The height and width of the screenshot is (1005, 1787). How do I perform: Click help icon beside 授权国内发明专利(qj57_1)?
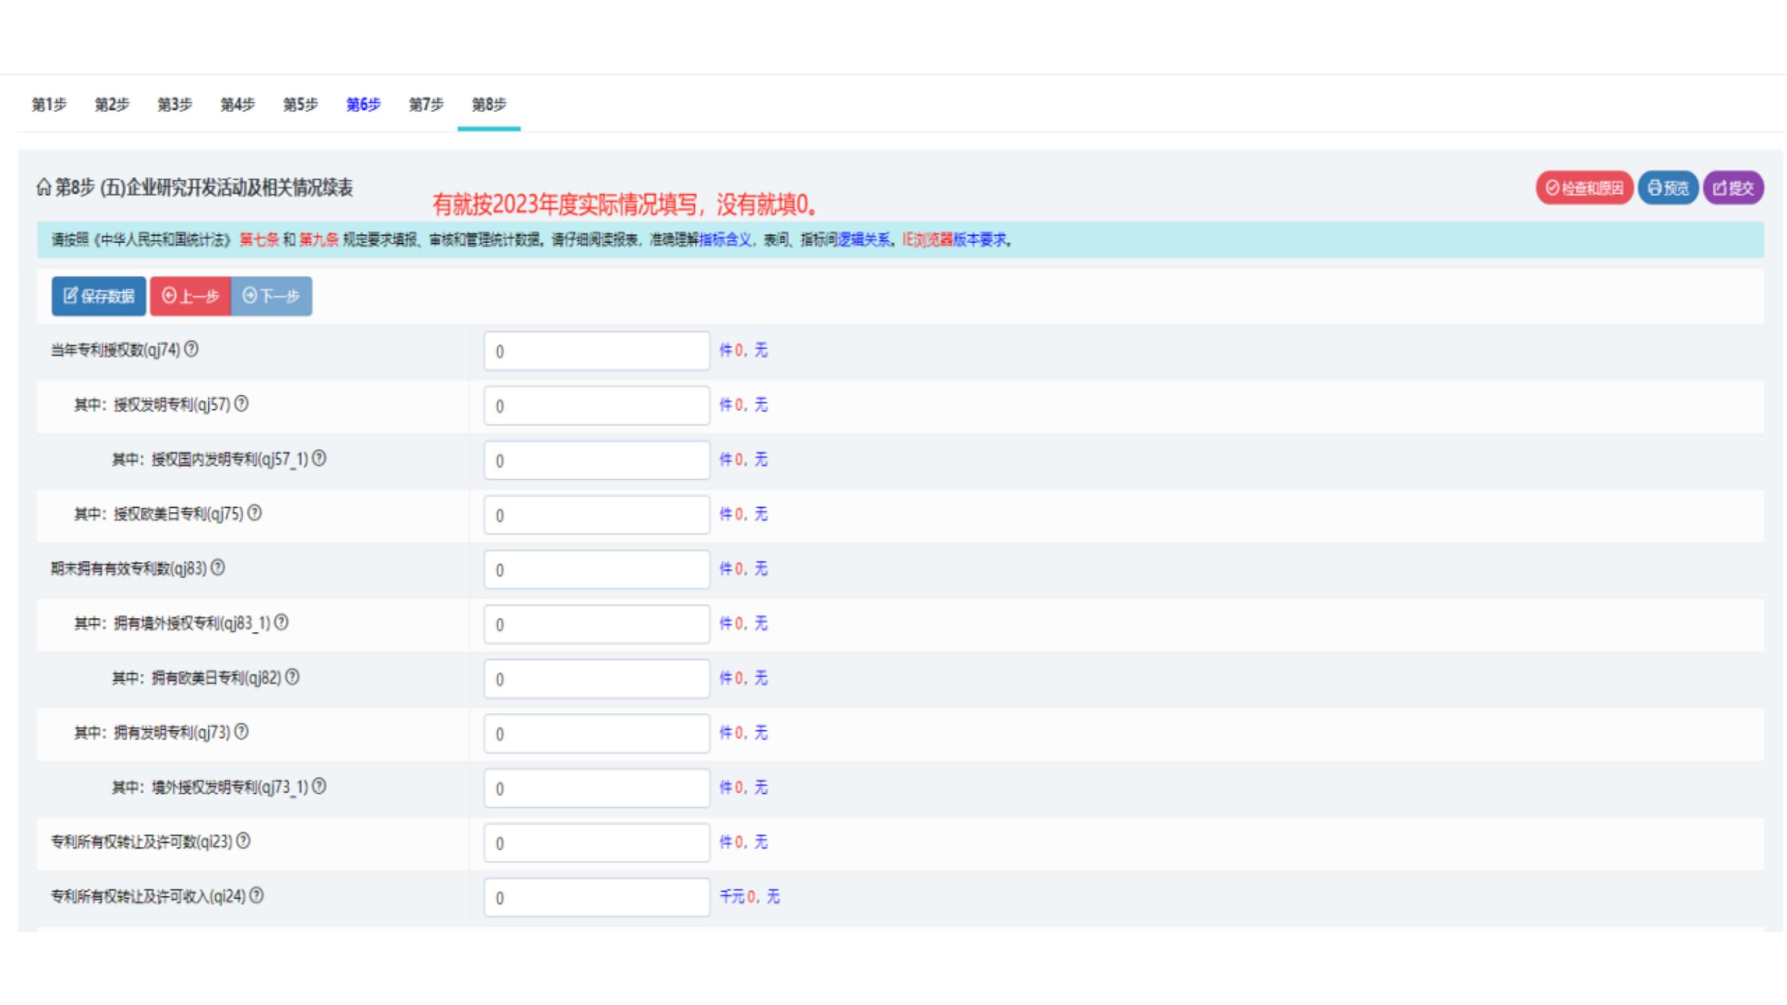pyautogui.click(x=318, y=458)
